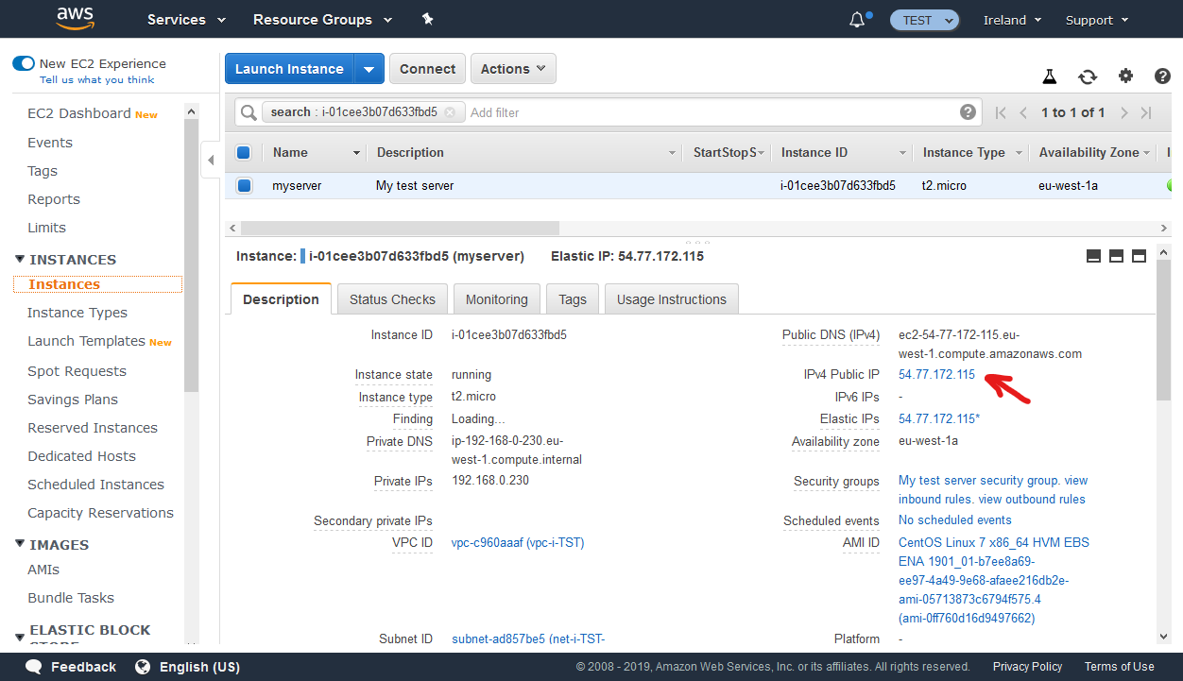Screen dimensions: 1183x681
Task: Open the Support dropdown
Action: coord(1097,20)
